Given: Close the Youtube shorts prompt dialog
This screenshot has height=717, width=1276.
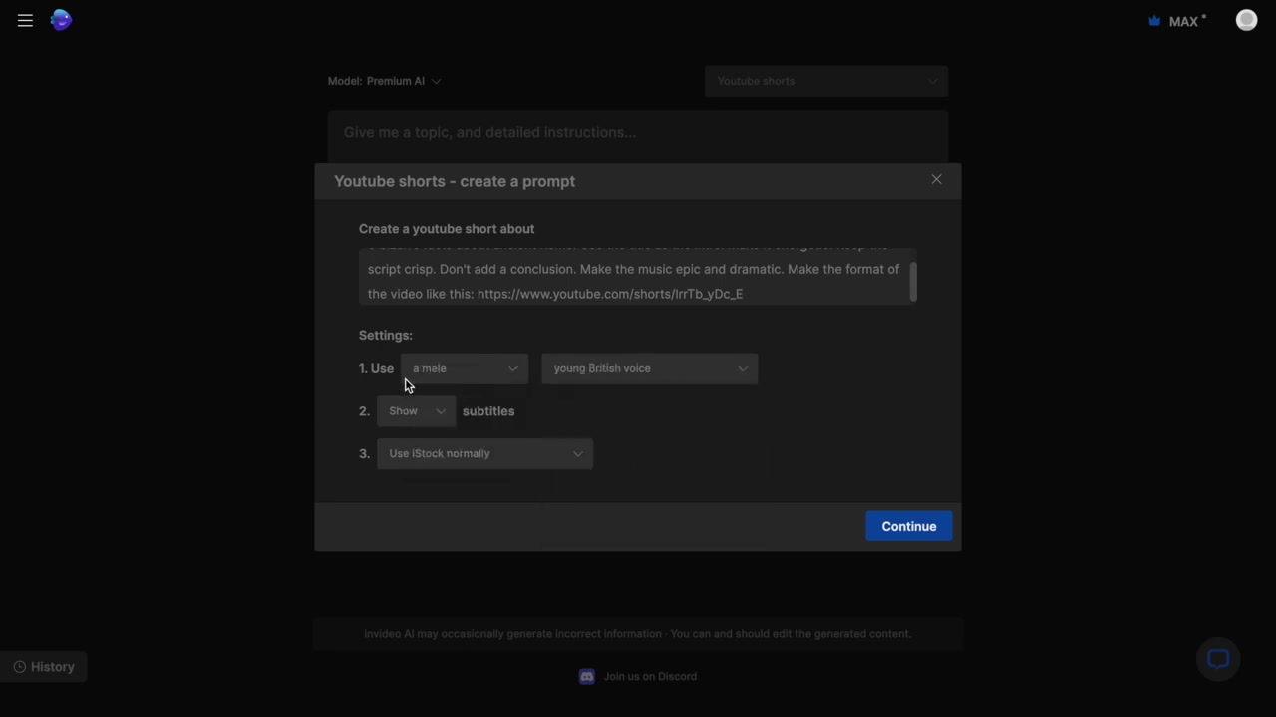Looking at the screenshot, I should [936, 179].
